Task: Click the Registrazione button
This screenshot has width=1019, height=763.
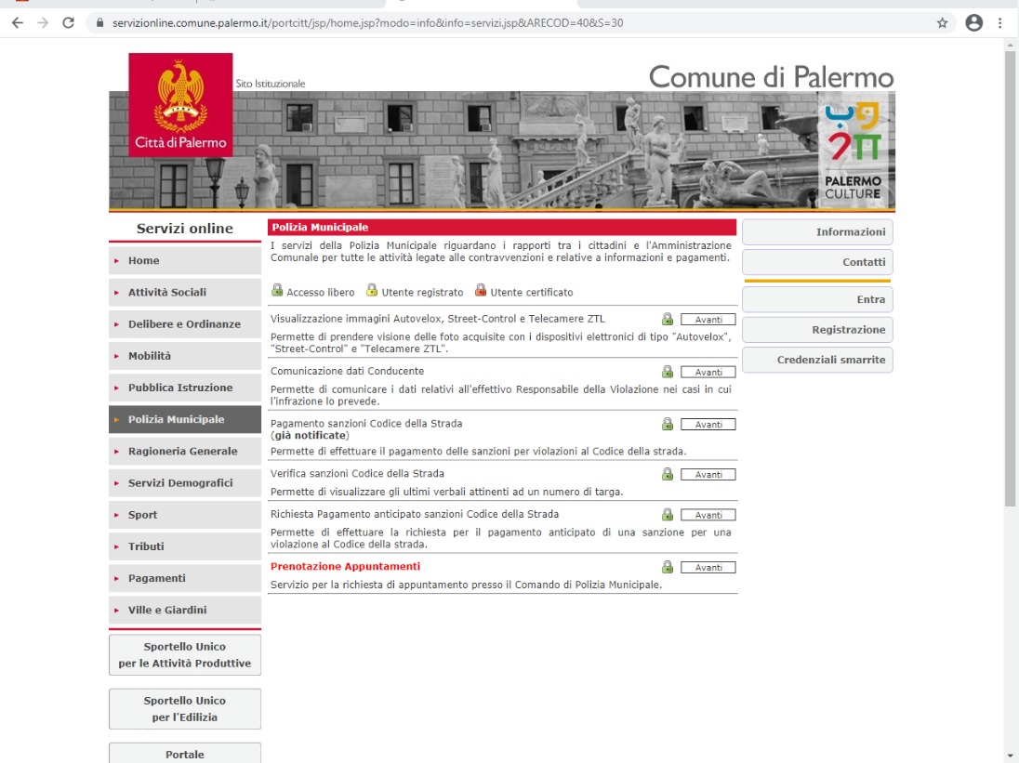Action: [x=817, y=330]
